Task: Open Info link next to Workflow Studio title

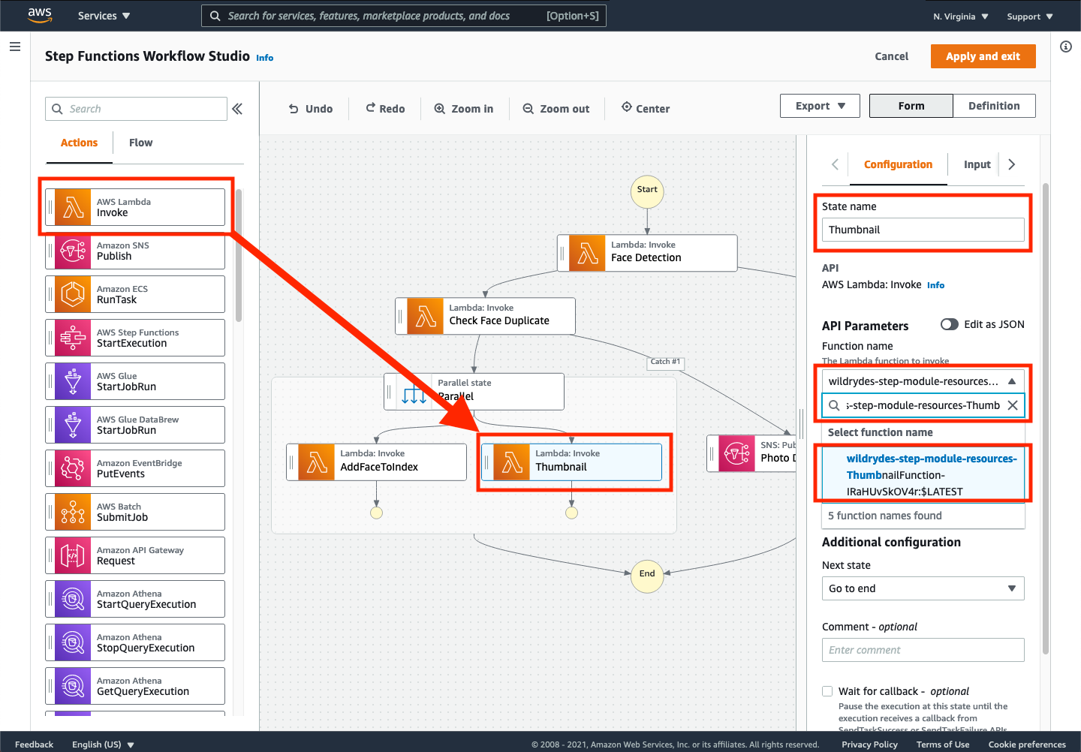Action: point(264,58)
